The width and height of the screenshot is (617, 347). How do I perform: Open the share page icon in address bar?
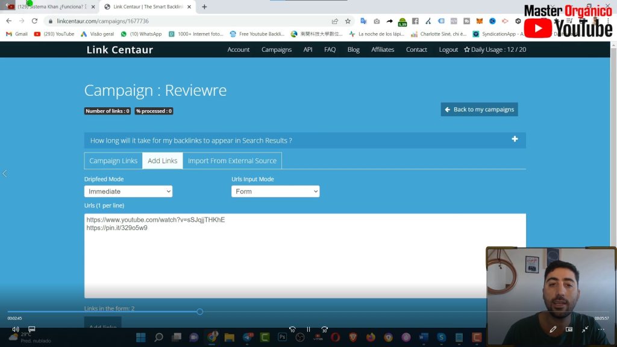335,21
